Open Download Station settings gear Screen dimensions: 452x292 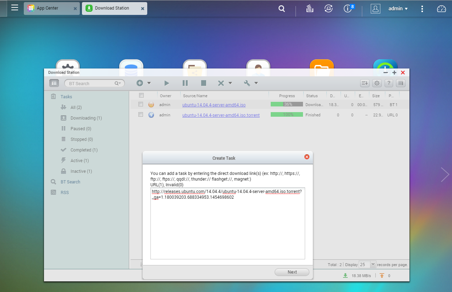point(377,83)
